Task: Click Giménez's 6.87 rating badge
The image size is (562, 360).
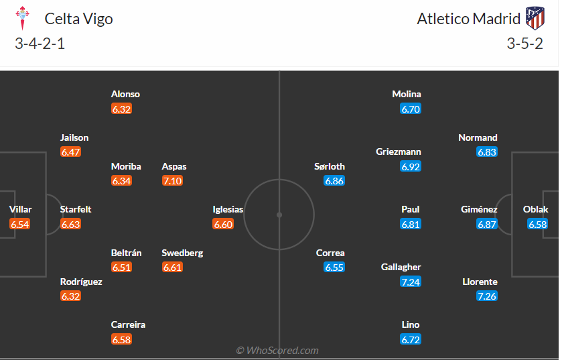Action: click(487, 225)
